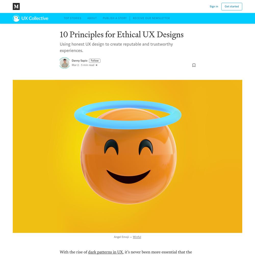Open Danny Sapio's avatar photo
This screenshot has height=255, width=255.
tap(65, 63)
